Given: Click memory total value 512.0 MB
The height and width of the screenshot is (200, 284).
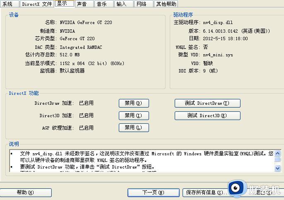Looking at the screenshot, I should point(70,55).
